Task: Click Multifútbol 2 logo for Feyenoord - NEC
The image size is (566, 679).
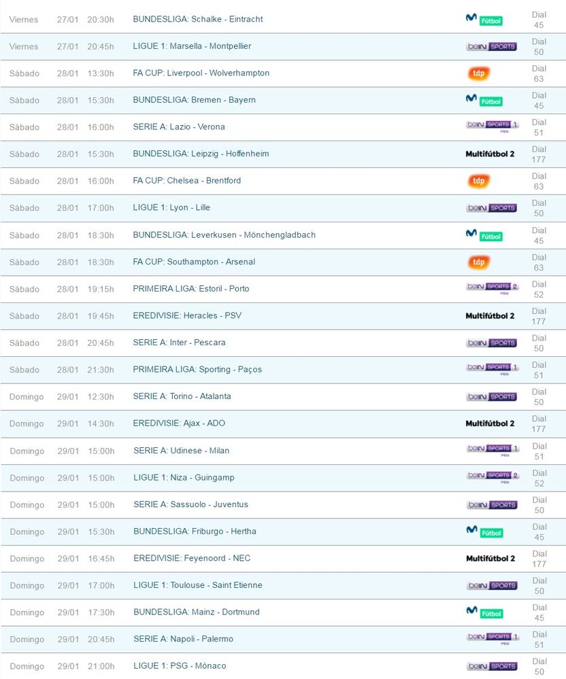Action: click(490, 559)
